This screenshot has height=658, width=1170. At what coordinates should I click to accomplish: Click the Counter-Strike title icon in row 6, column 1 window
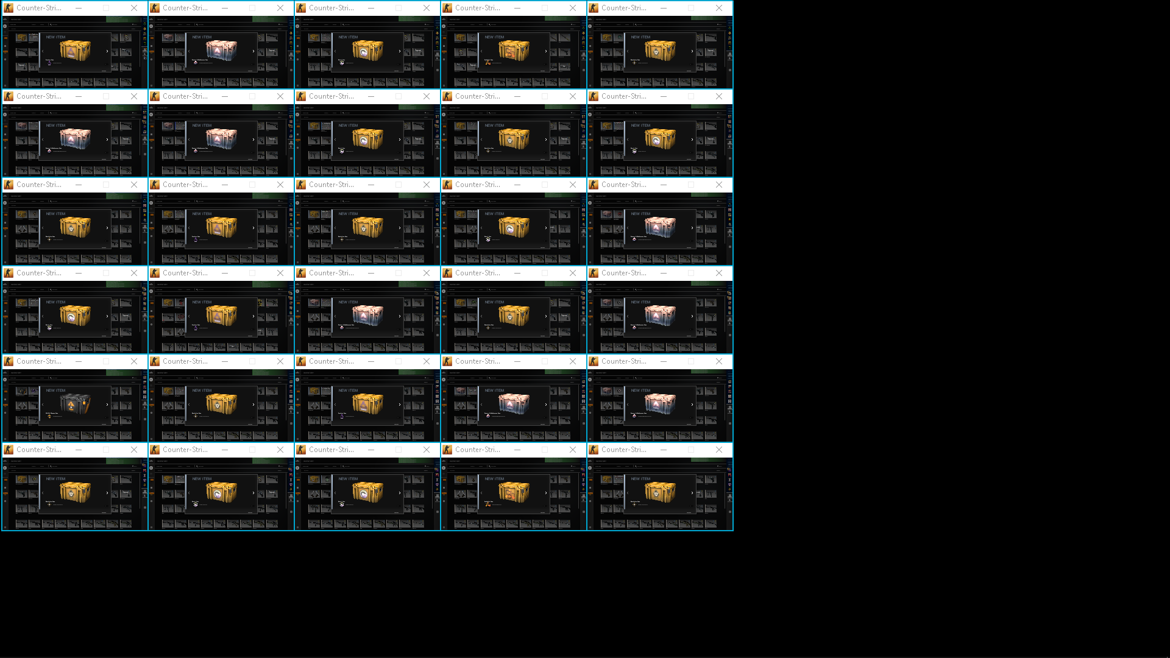coord(9,450)
